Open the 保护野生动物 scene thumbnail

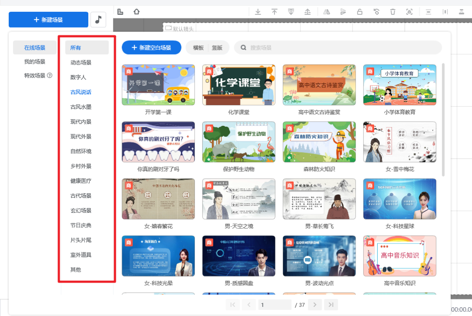tap(239, 142)
